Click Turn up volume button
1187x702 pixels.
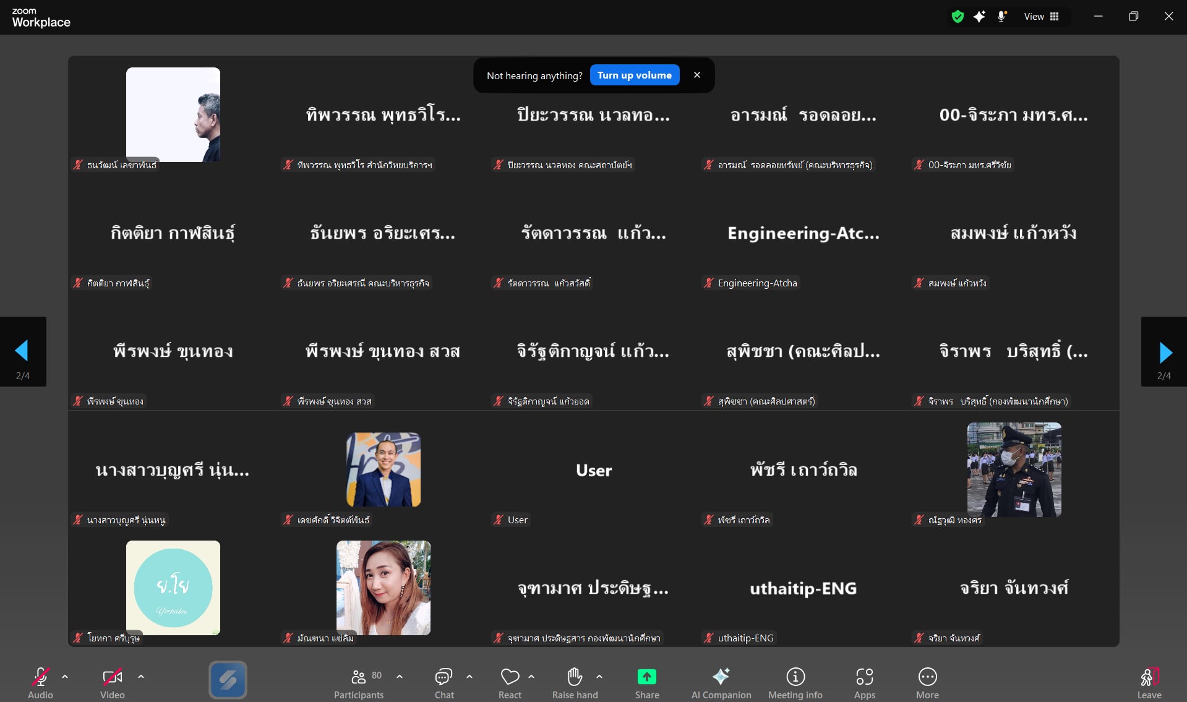[x=634, y=75]
